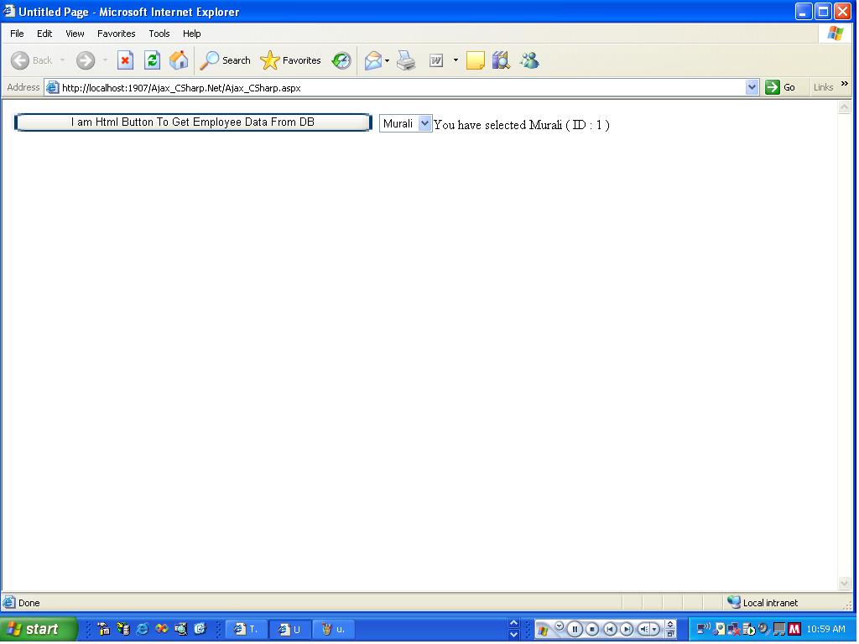Open the Windows start button
Screen dimensions: 859x644
coord(39,629)
